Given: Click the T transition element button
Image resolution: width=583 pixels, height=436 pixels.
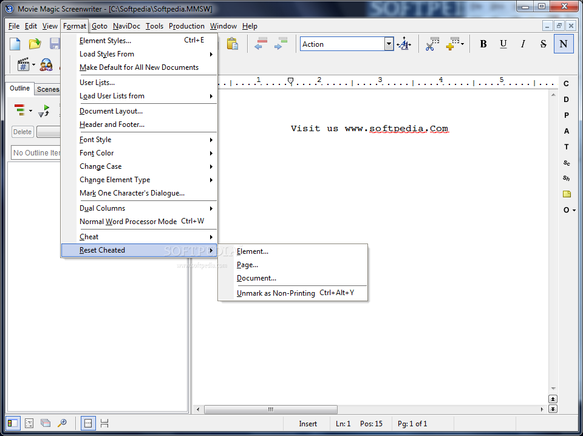Looking at the screenshot, I should tap(566, 147).
